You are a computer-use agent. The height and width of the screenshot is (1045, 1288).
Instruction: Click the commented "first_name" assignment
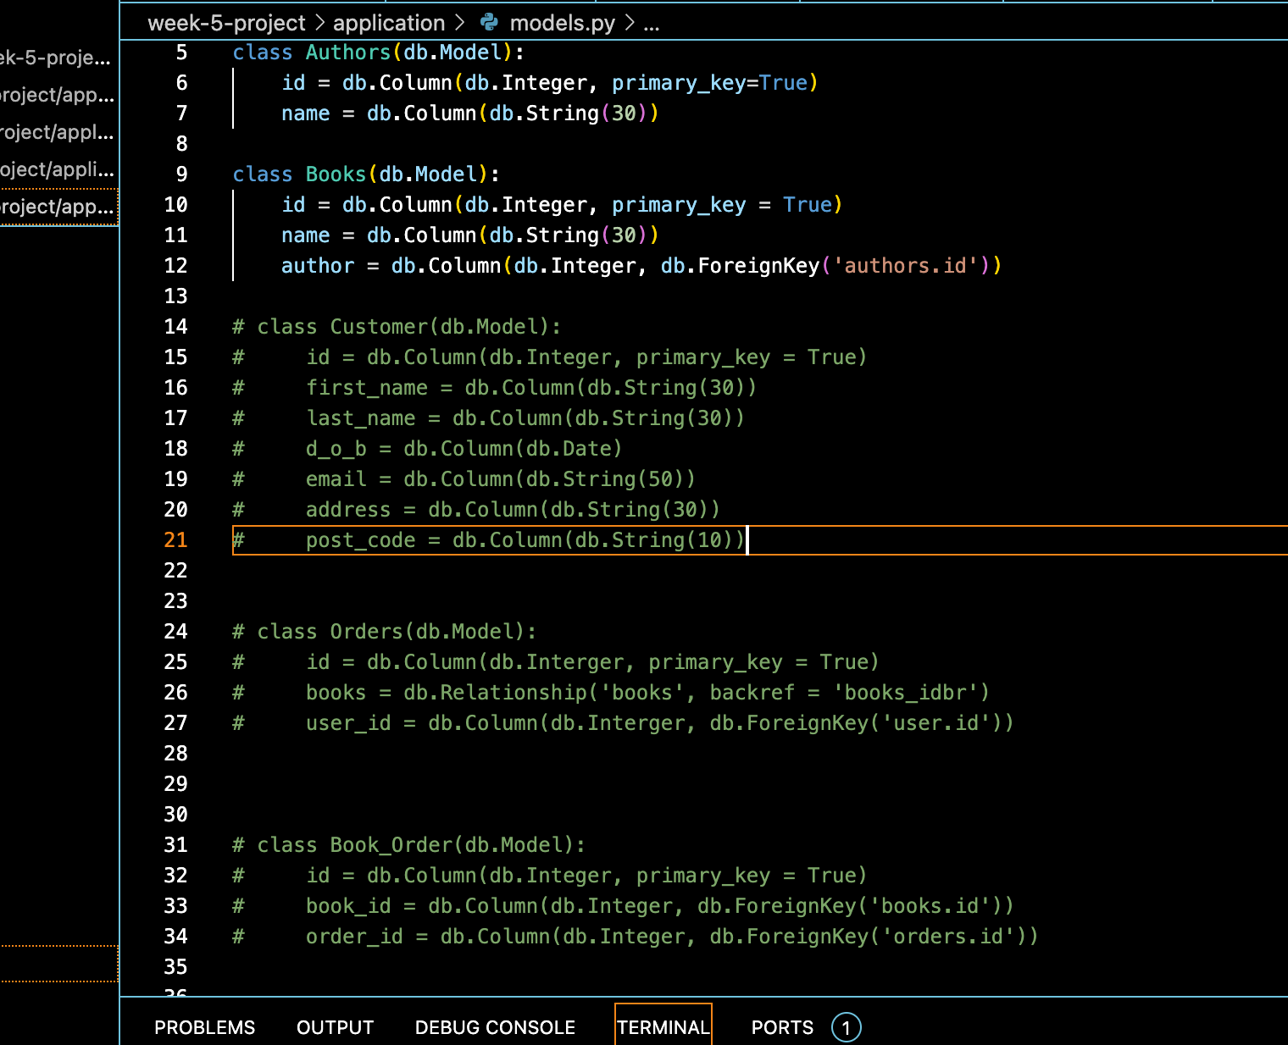(531, 388)
